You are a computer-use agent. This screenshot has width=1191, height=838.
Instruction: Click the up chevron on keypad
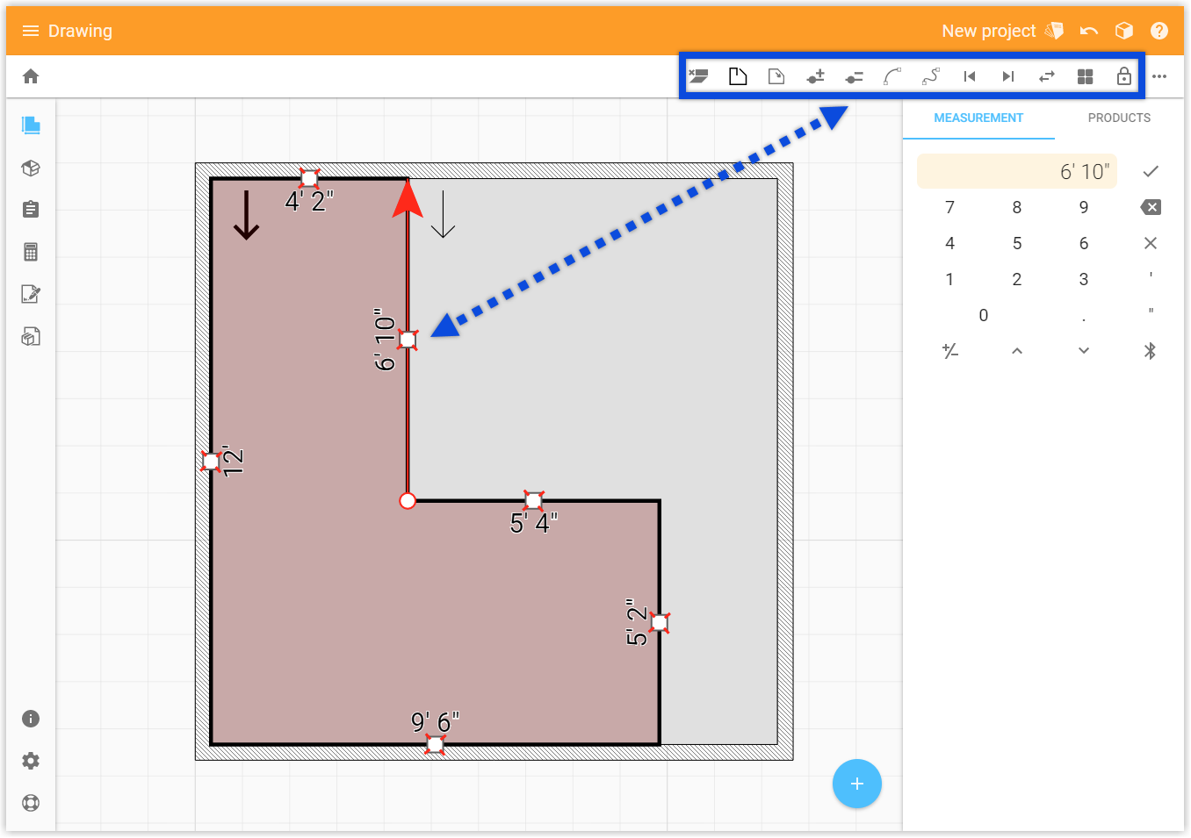(x=1017, y=351)
